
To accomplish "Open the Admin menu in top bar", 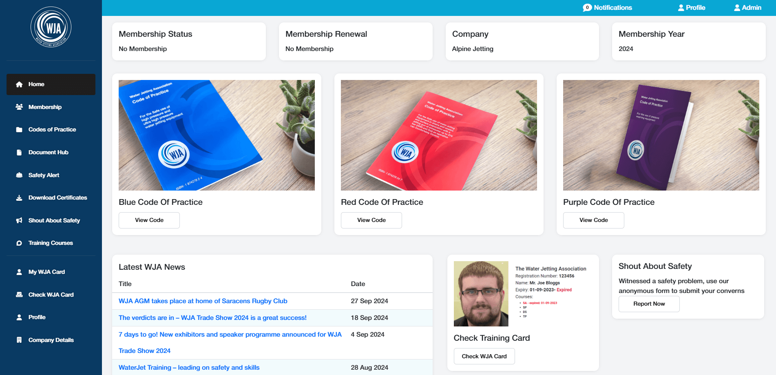I will 747,8.
